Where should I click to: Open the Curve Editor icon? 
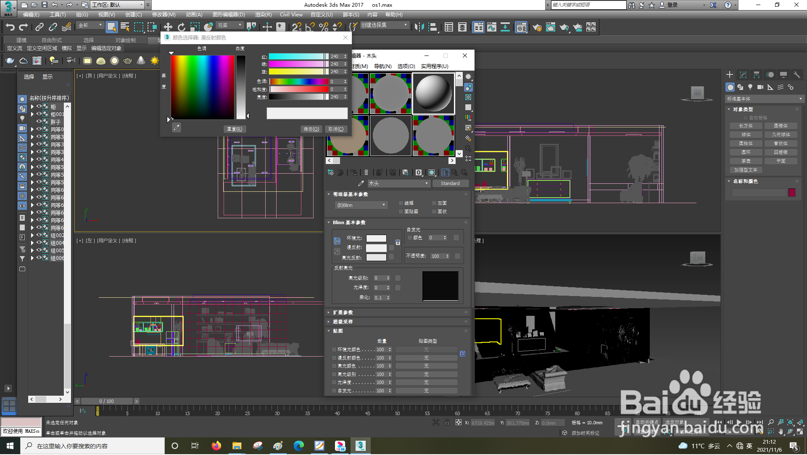[491, 27]
